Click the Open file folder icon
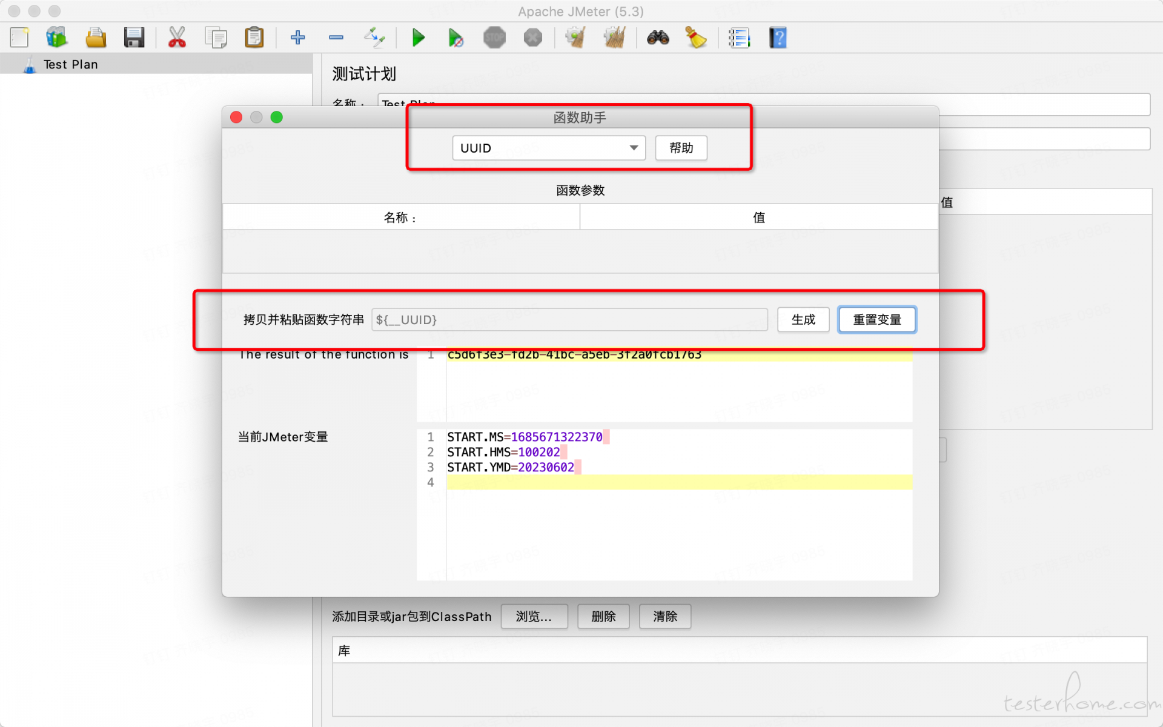1163x727 pixels. coord(96,38)
